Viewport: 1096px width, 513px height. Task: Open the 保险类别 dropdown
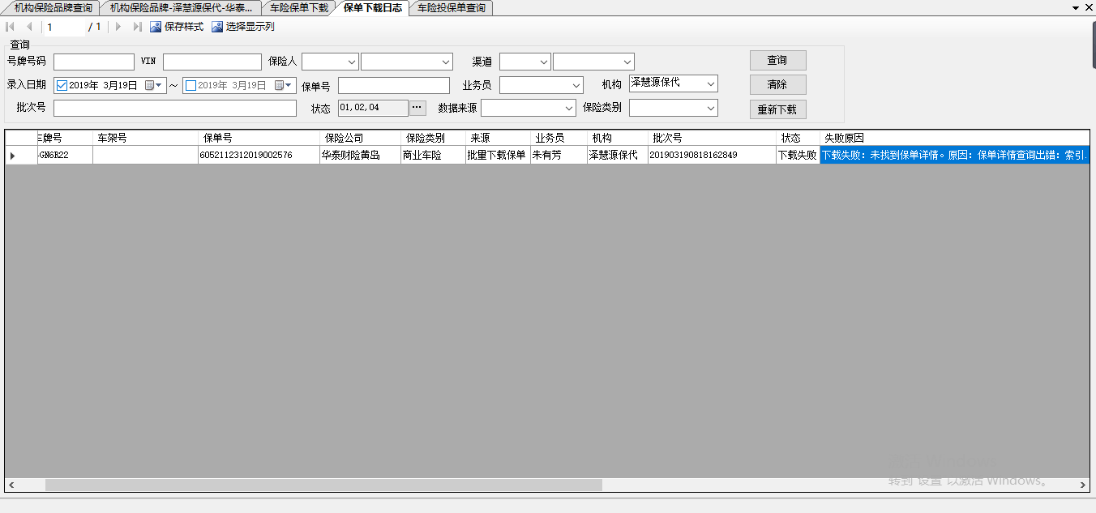click(711, 108)
